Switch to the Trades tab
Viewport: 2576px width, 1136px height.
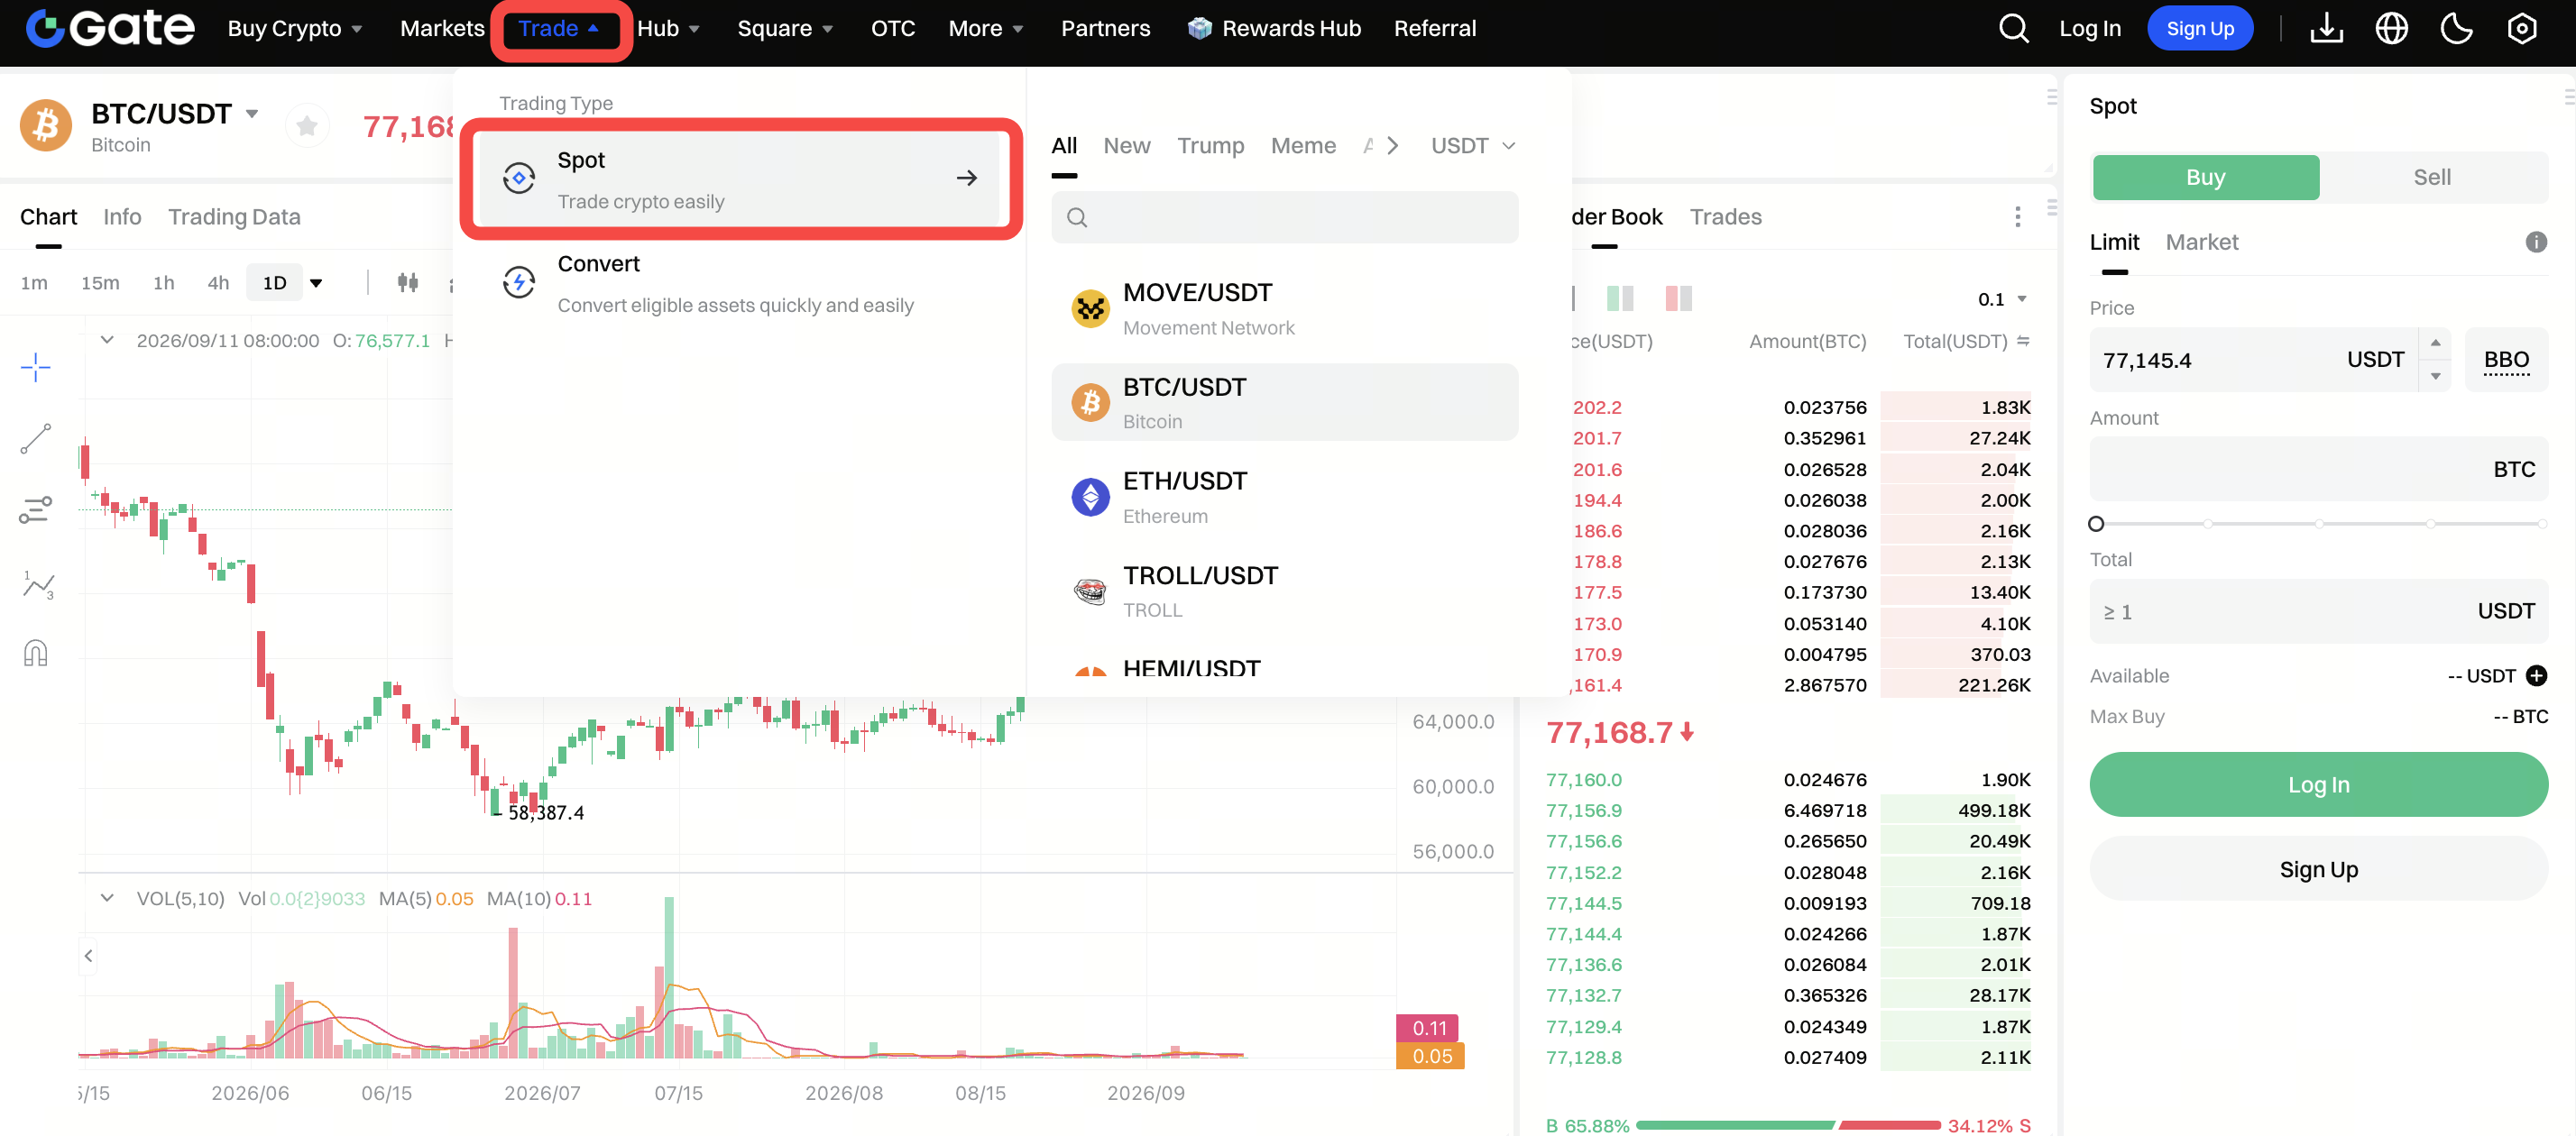[x=1726, y=217]
